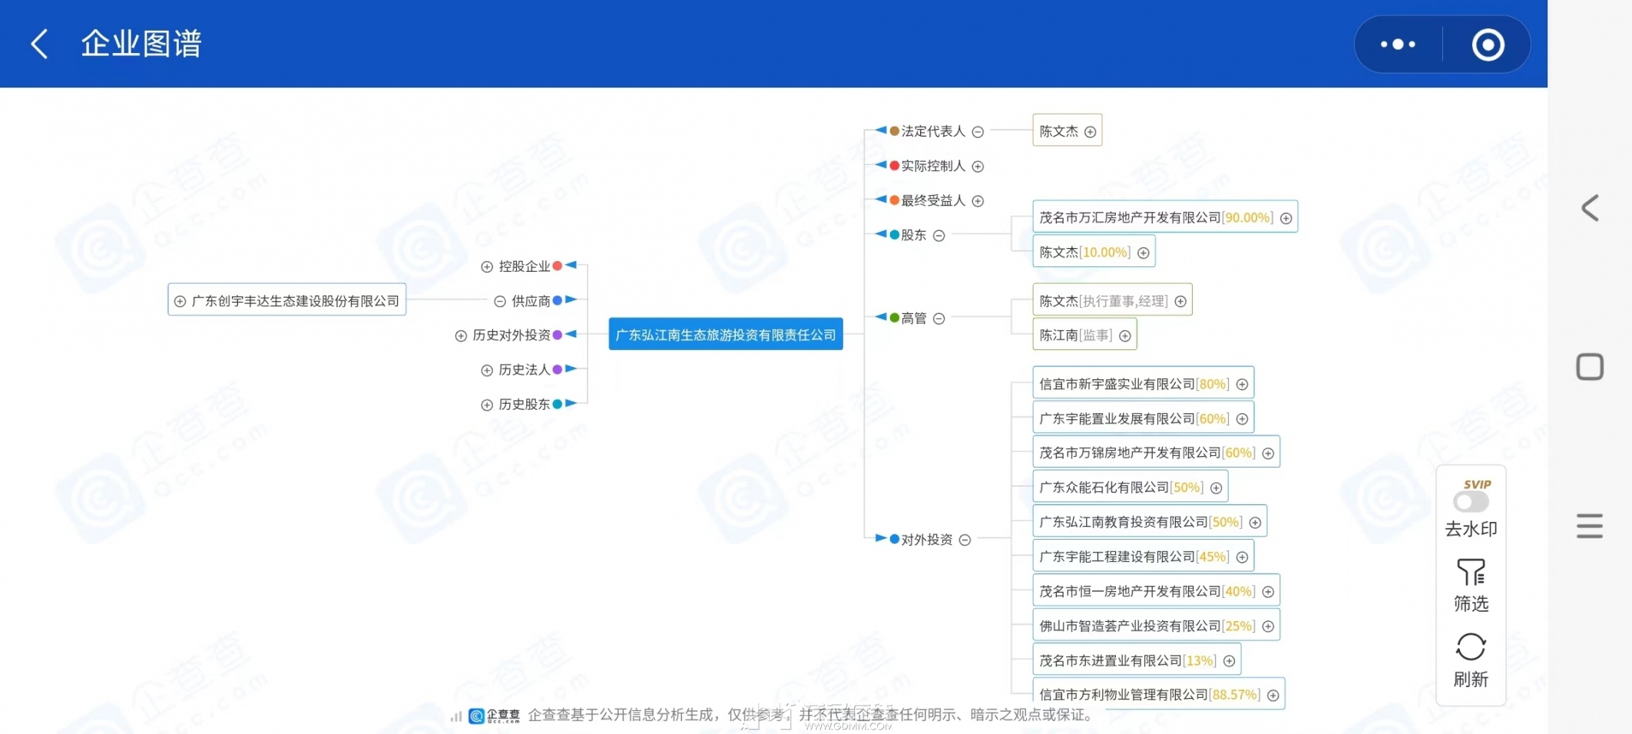Expand the 最终受益人 branch
The width and height of the screenshot is (1632, 734).
(x=978, y=201)
